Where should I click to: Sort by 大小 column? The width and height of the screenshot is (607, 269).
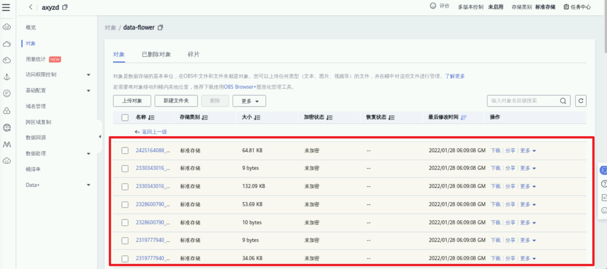257,117
